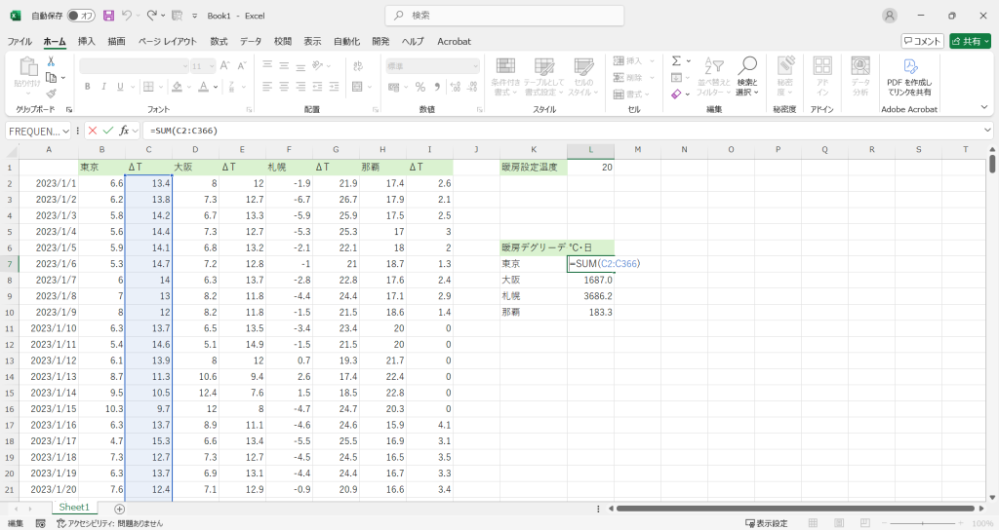The width and height of the screenshot is (999, 530).
Task: Expand the Name Box dropdown
Action: 66,131
